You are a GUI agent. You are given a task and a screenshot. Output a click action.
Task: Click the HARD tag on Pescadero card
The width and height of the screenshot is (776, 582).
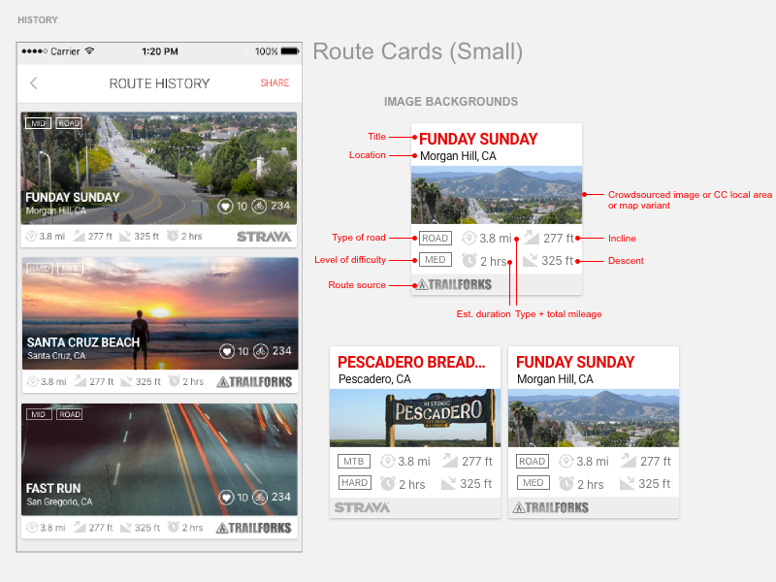354,483
